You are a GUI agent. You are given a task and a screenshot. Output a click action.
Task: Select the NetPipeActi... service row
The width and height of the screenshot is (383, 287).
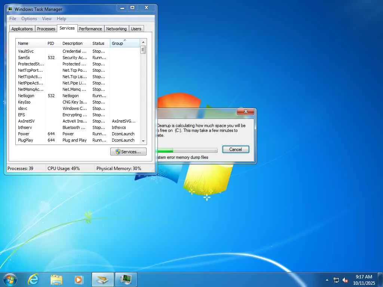tap(78, 83)
